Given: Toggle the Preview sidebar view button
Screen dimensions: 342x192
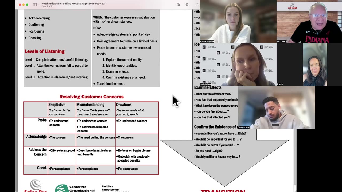Looking at the screenshot, I should [x=35, y=5].
